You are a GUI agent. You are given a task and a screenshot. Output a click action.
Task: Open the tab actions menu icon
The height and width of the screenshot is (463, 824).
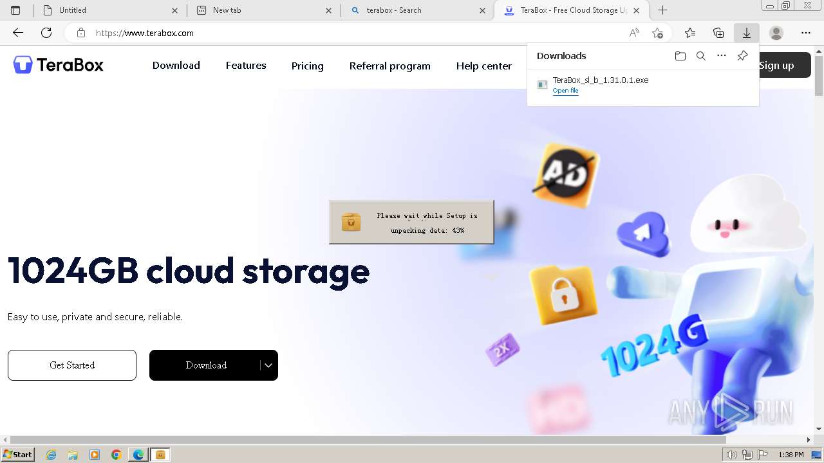point(15,10)
